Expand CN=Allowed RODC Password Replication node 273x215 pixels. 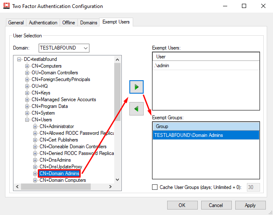pos(35,134)
